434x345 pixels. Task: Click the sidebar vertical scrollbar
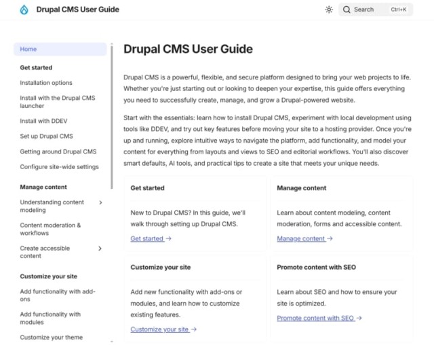(112, 116)
